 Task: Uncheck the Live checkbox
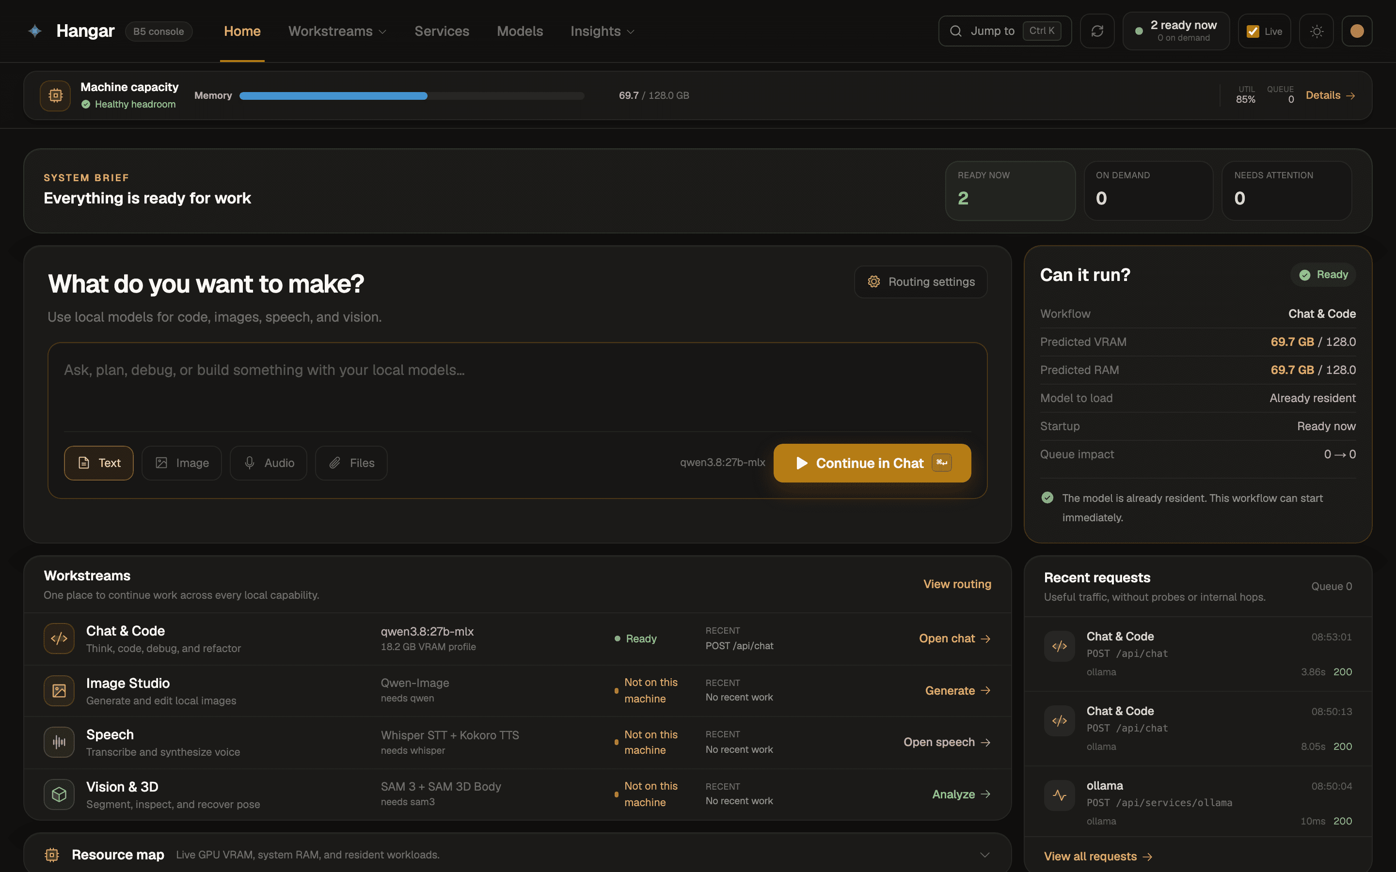click(1253, 31)
